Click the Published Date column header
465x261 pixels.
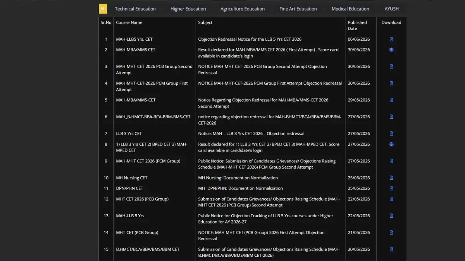click(x=357, y=25)
